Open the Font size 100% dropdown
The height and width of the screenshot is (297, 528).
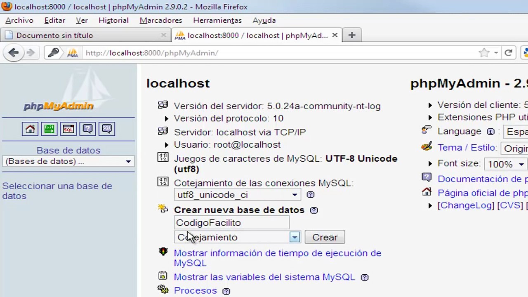506,164
